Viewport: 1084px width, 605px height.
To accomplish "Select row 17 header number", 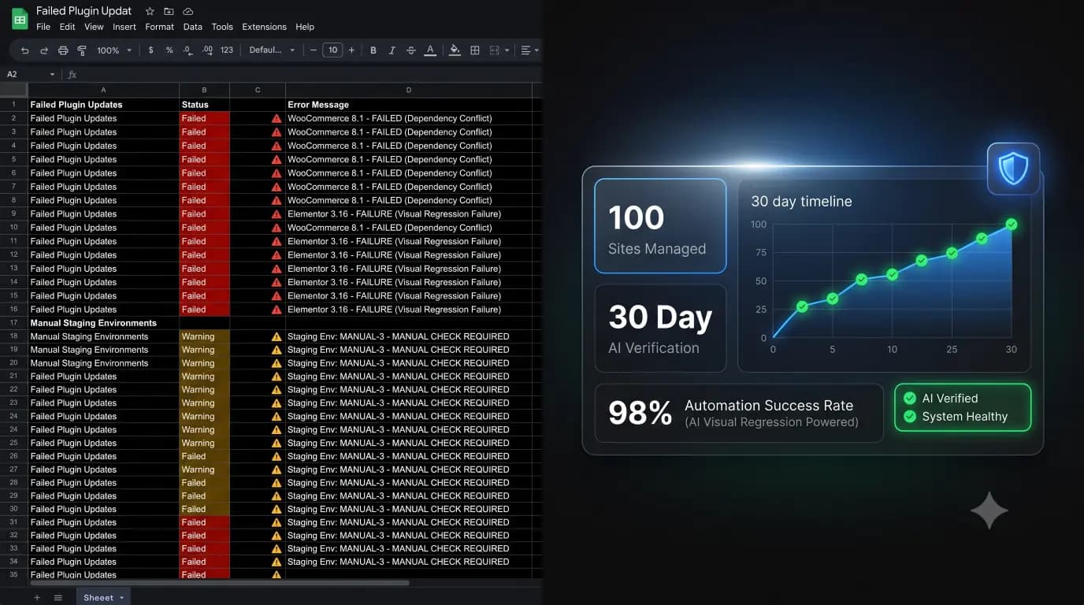I will coord(14,323).
